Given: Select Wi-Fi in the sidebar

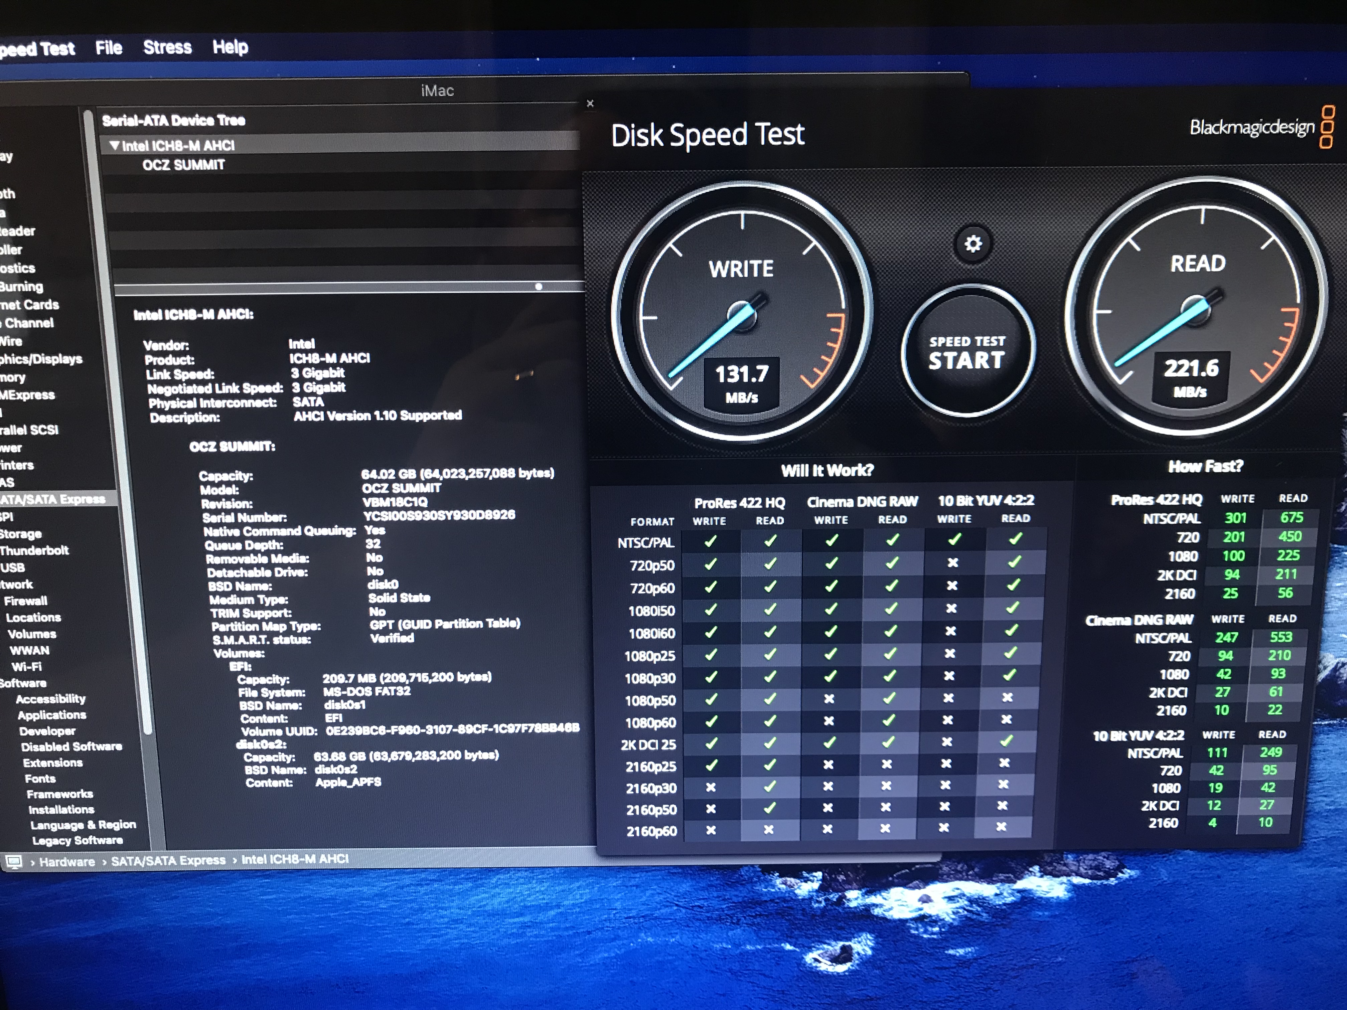Looking at the screenshot, I should pos(26,667).
